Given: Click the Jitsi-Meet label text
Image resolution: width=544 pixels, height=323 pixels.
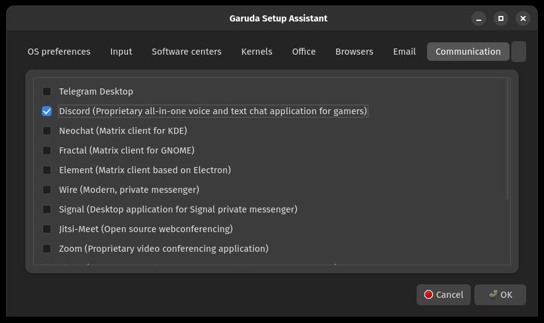Looking at the screenshot, I should [146, 229].
